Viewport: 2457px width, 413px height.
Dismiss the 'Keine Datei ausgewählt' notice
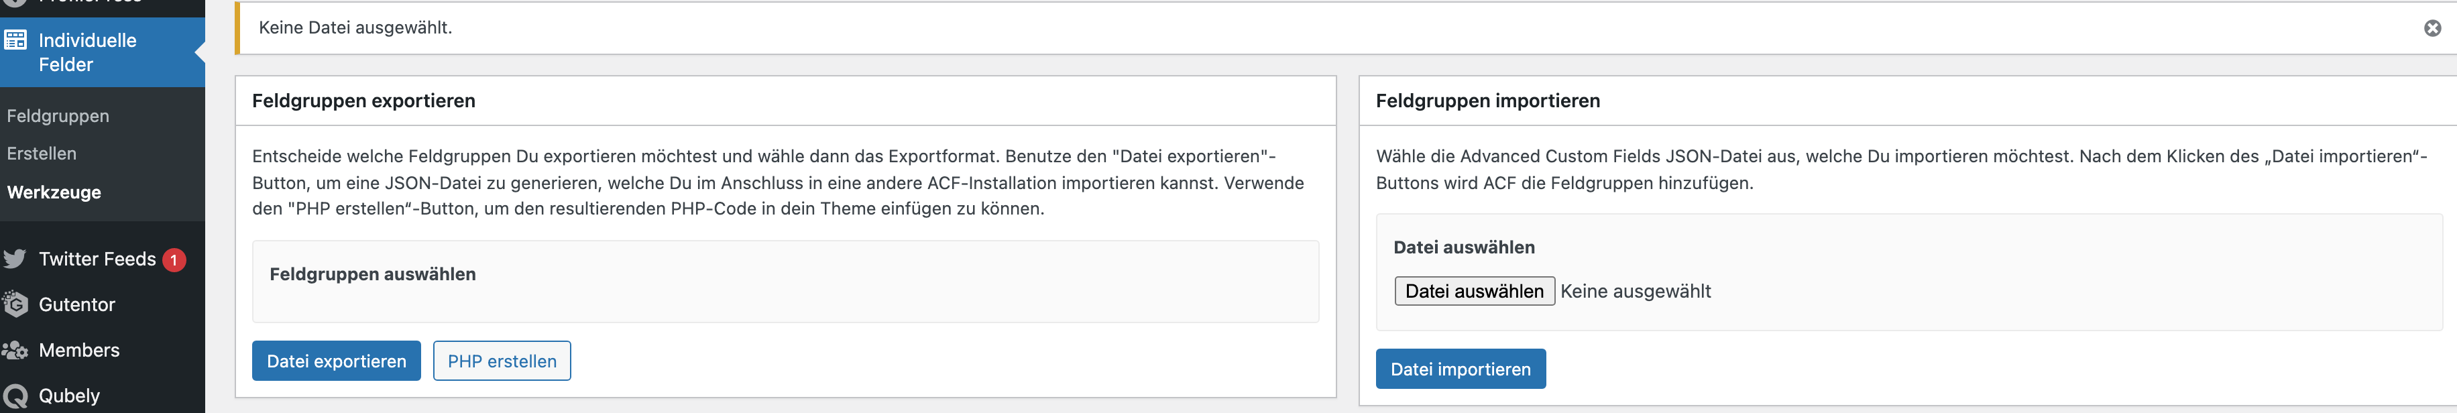pos(2432,27)
